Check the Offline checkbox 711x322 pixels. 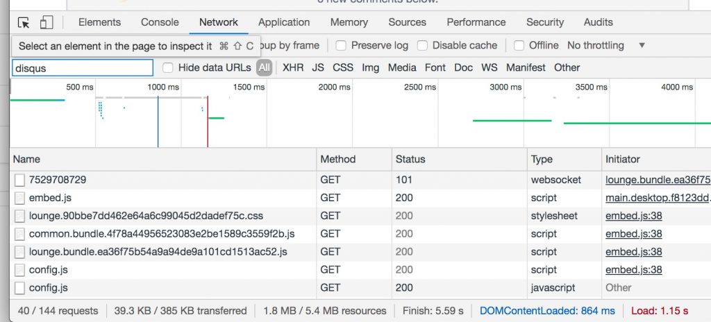[x=519, y=45]
